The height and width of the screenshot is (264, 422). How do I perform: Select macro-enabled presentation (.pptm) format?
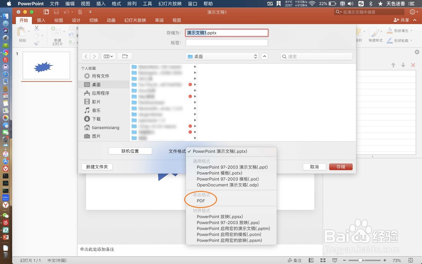[233, 229]
